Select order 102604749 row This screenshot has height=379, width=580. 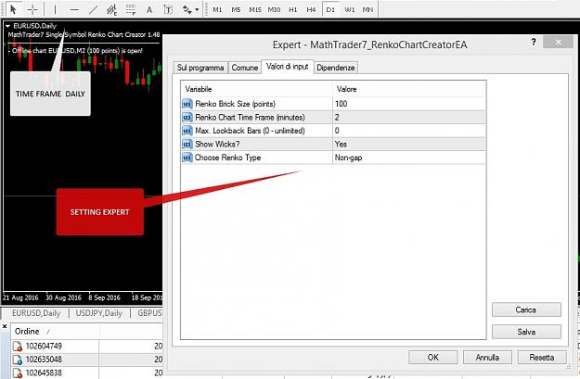pos(87,347)
